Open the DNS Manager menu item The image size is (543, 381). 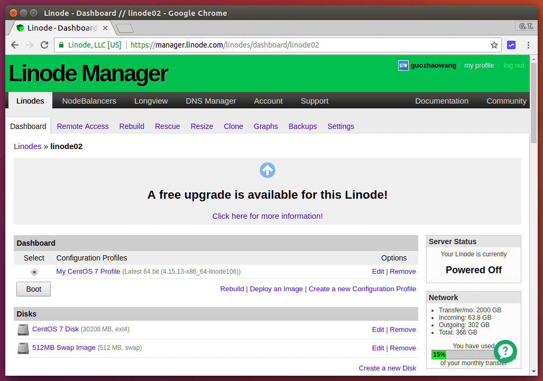(x=210, y=101)
